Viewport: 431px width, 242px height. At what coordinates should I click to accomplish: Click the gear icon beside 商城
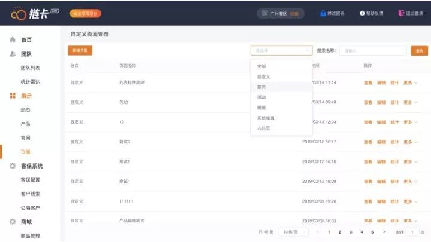coord(13,222)
